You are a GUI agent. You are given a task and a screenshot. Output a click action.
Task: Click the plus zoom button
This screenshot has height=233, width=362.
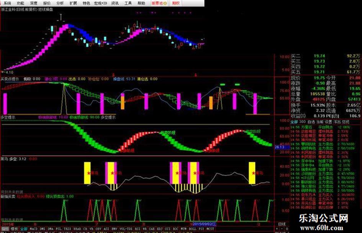(x=277, y=229)
